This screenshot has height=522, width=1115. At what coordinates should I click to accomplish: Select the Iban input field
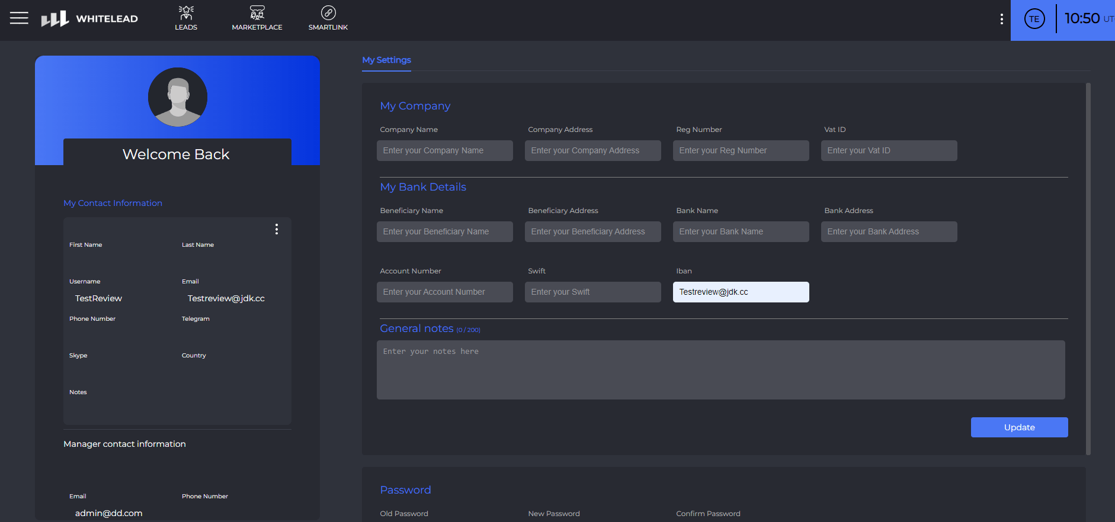(x=741, y=292)
